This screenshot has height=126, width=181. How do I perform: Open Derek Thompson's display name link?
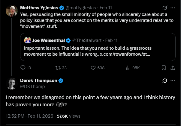(x=38, y=81)
